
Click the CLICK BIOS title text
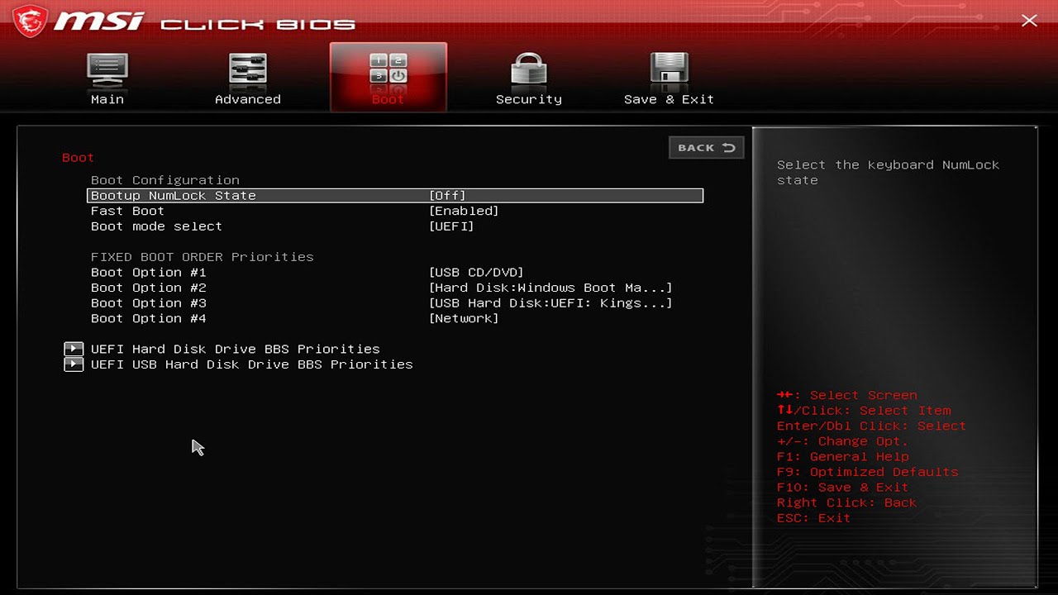click(258, 24)
